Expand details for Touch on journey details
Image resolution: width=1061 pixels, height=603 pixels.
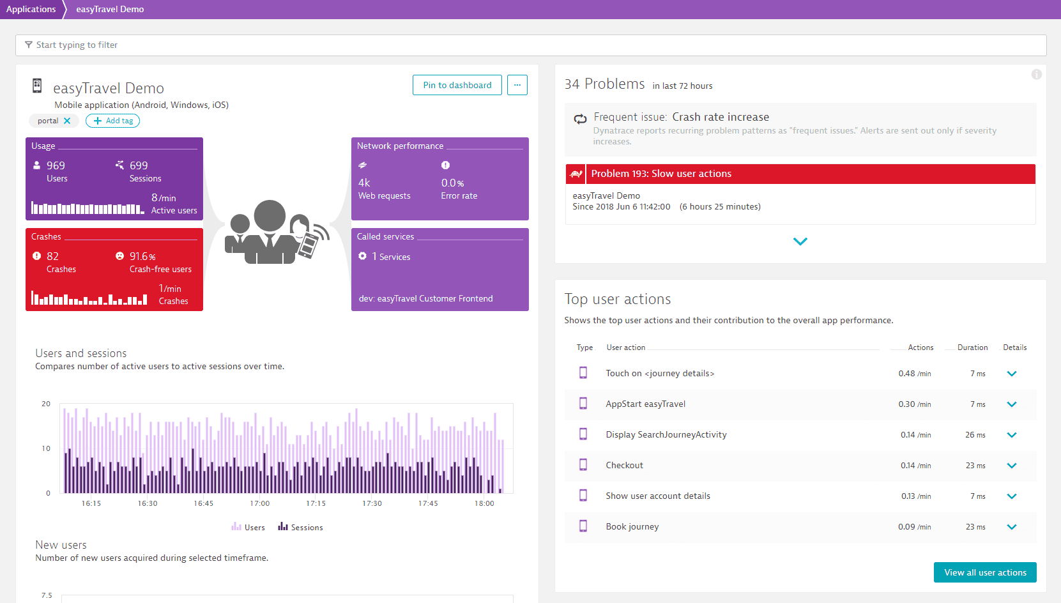pyautogui.click(x=1012, y=374)
